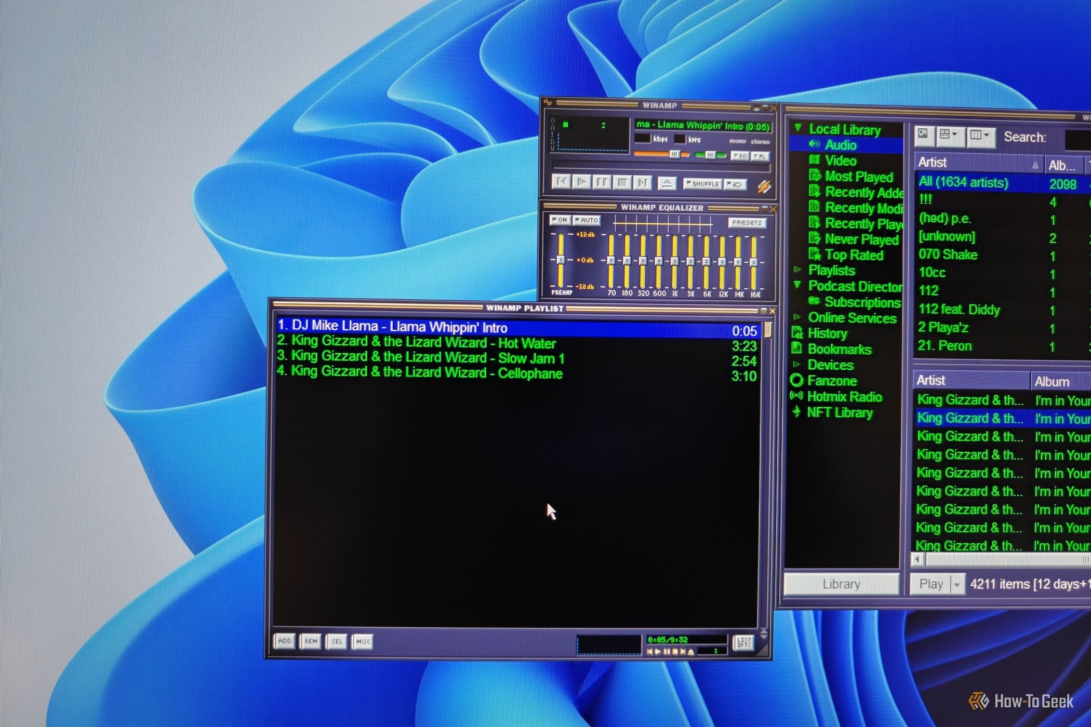Collapse the Podcast Directory node
Image resolution: width=1091 pixels, height=727 pixels.
click(797, 285)
